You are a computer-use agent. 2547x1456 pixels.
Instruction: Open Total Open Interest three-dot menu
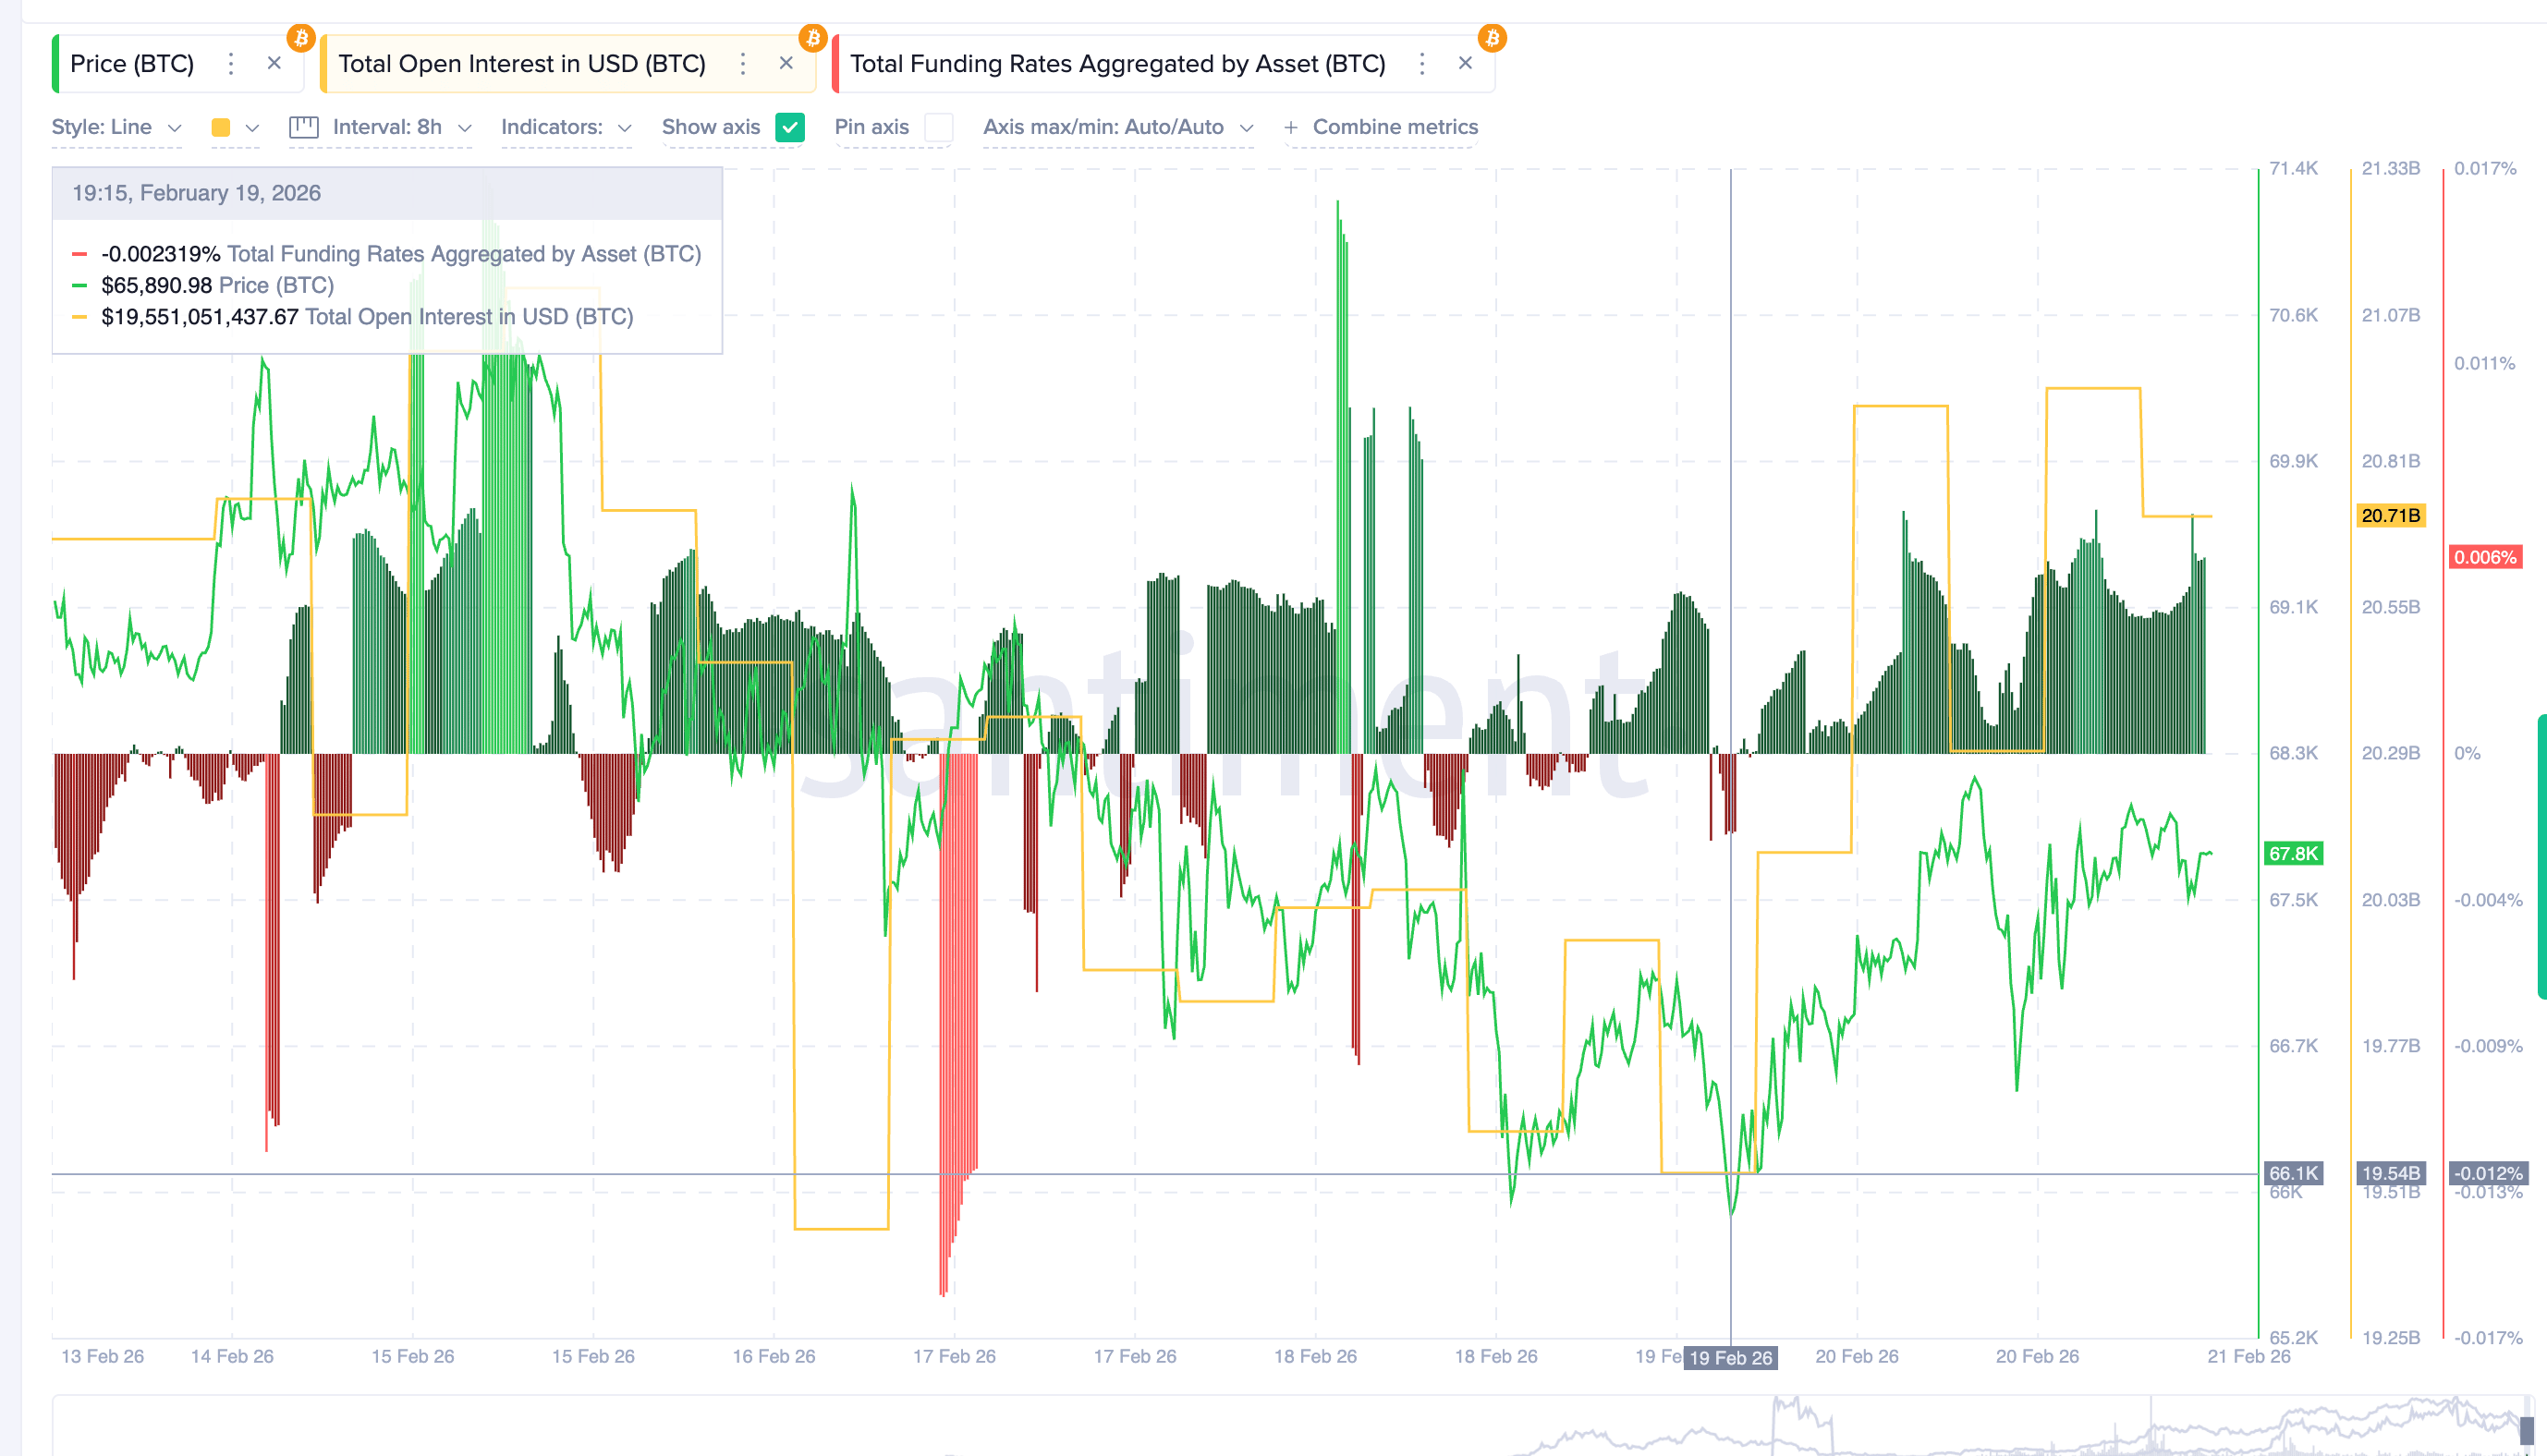742,64
